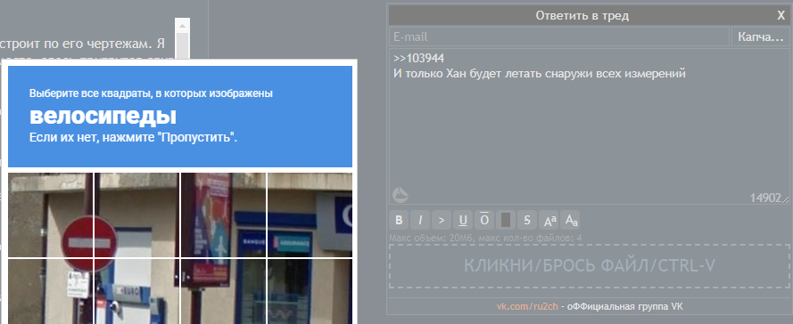The width and height of the screenshot is (793, 324).
Task: Focus the E-mail input field
Action: (558, 36)
